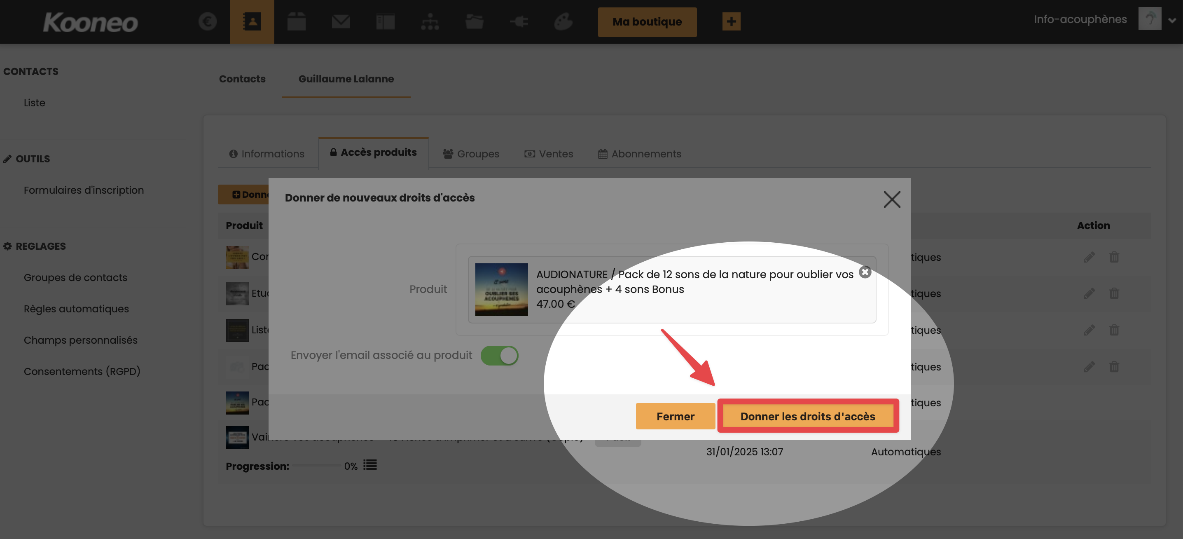Remove the selected AUDIONATURE product
The image size is (1183, 539).
(865, 272)
